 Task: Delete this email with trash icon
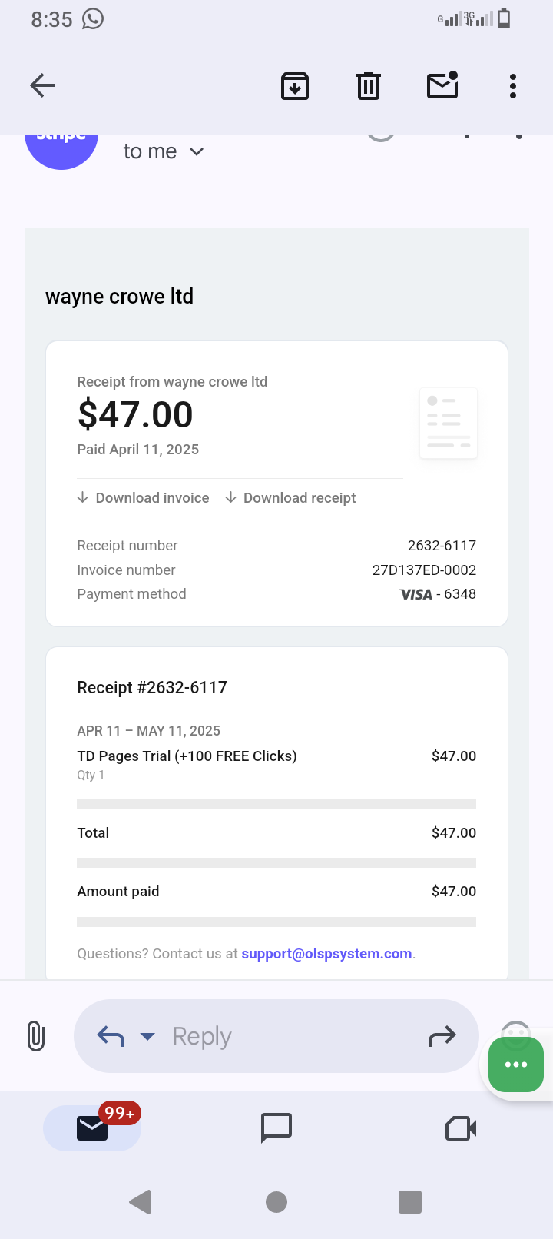369,86
